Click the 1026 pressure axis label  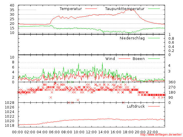[x=9, y=107]
